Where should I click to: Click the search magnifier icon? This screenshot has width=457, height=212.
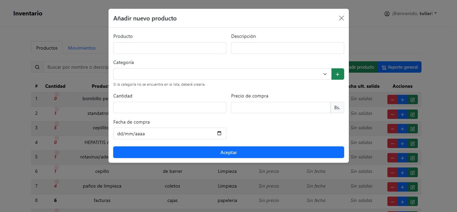[x=37, y=67]
